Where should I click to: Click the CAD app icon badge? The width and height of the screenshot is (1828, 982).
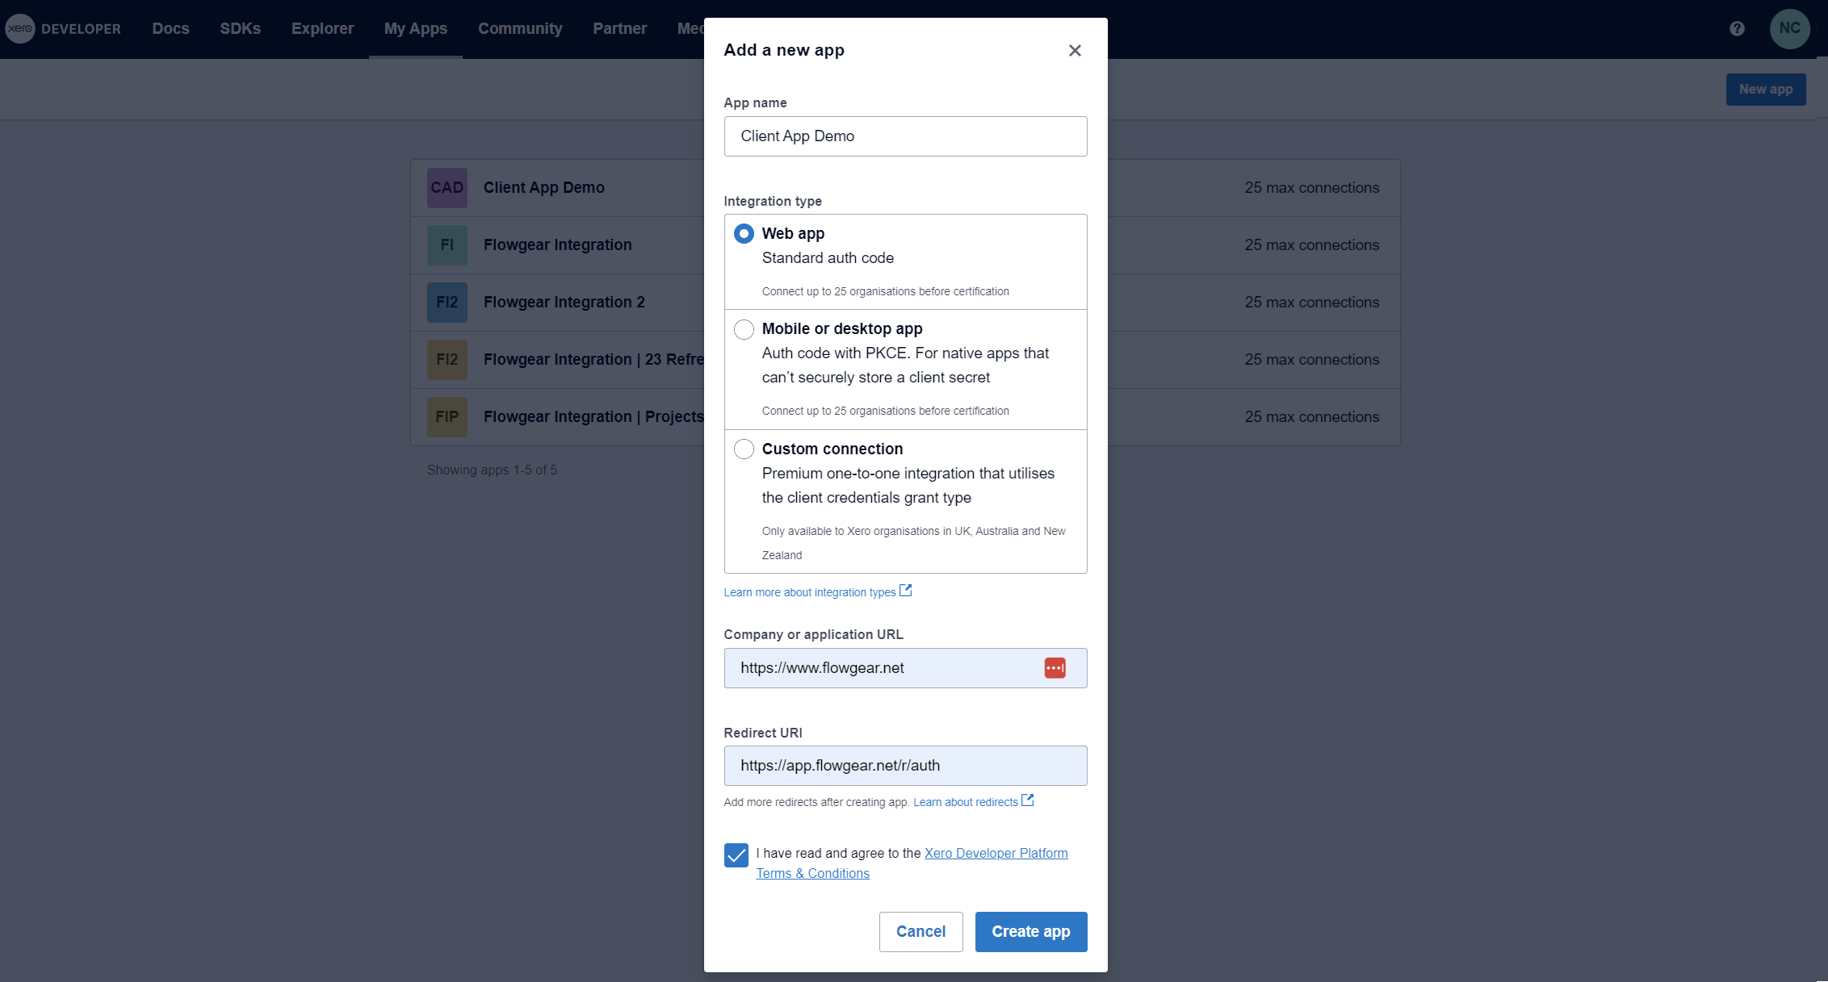pos(447,188)
